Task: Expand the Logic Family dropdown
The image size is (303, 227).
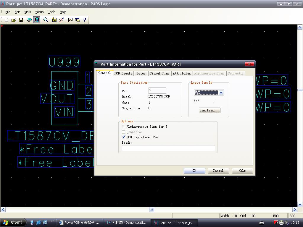Action: click(x=221, y=93)
